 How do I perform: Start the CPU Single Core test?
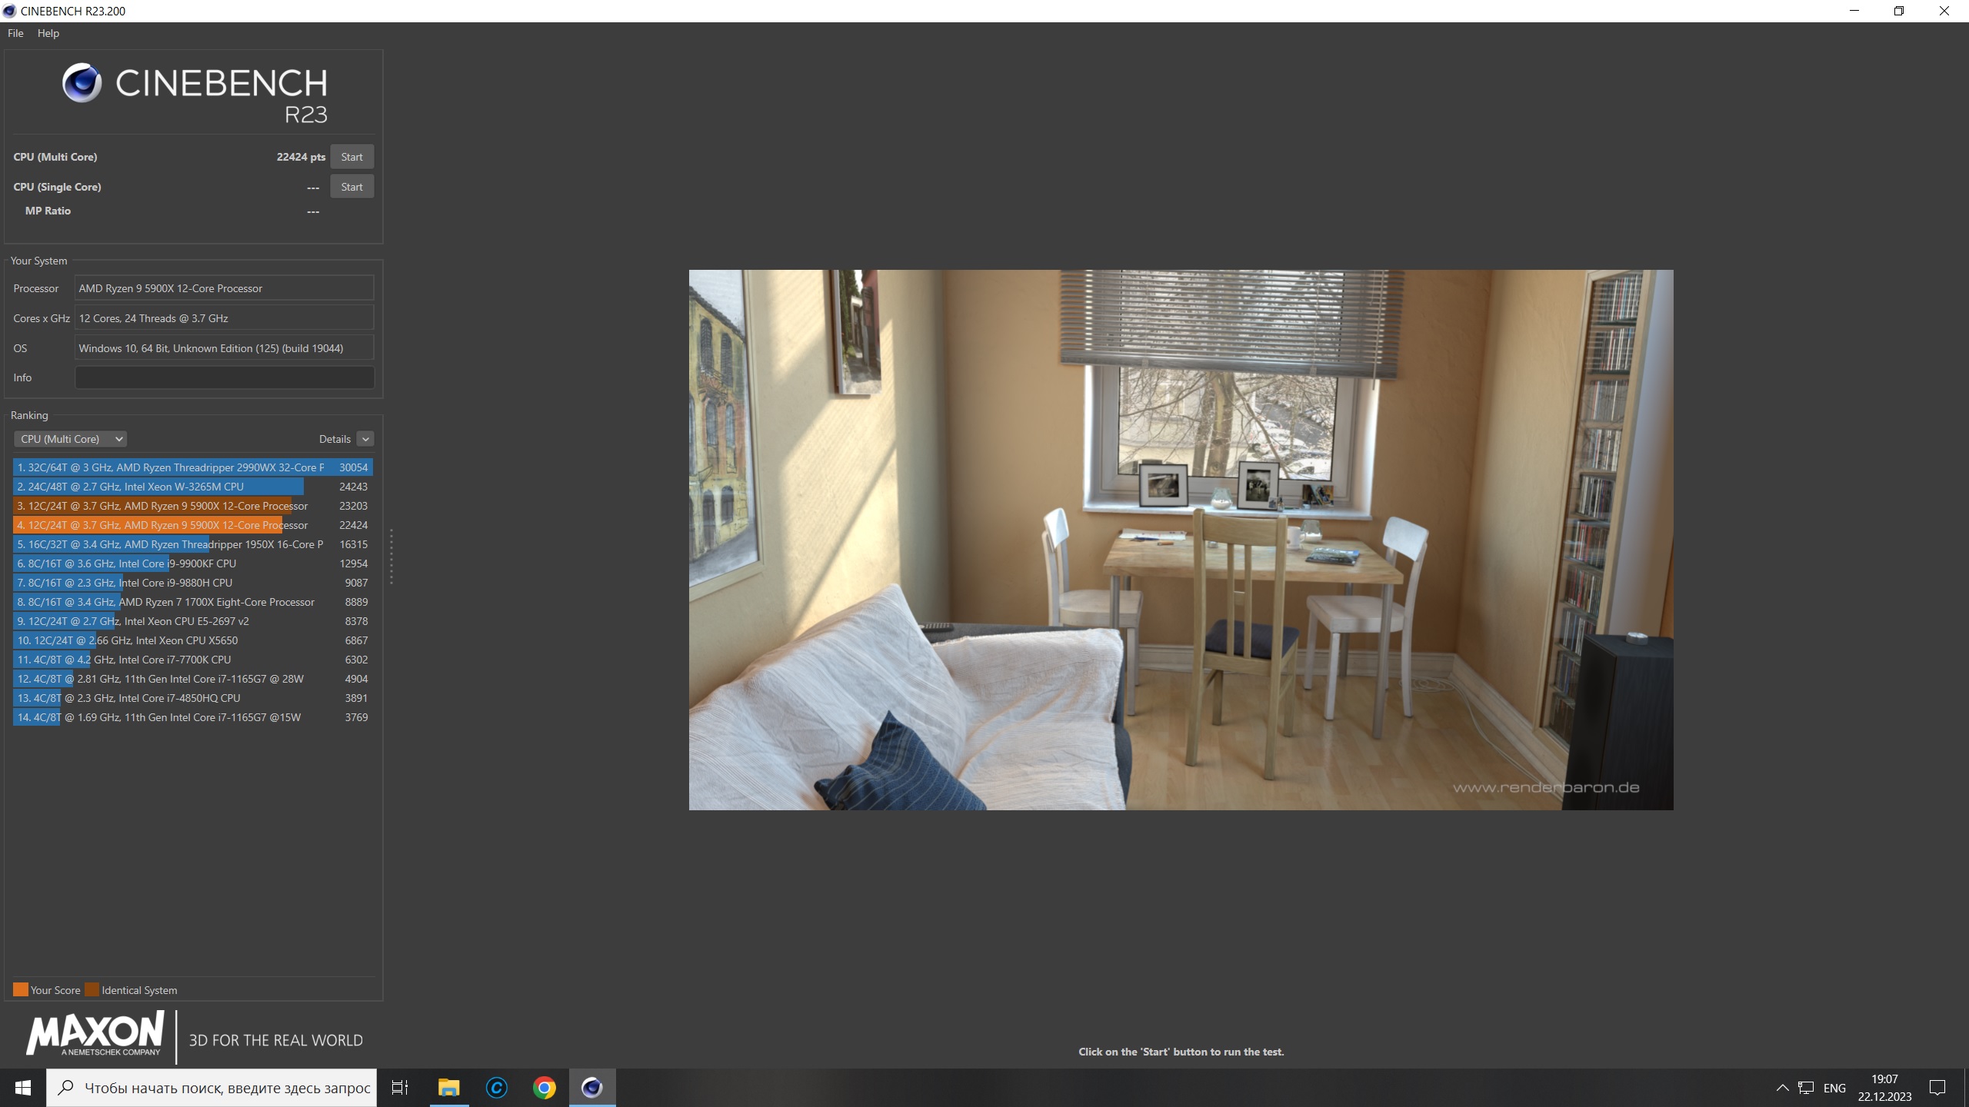click(351, 187)
